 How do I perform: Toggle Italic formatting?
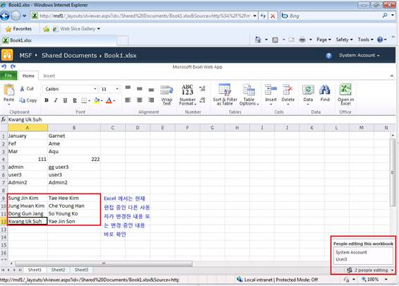[x=56, y=100]
